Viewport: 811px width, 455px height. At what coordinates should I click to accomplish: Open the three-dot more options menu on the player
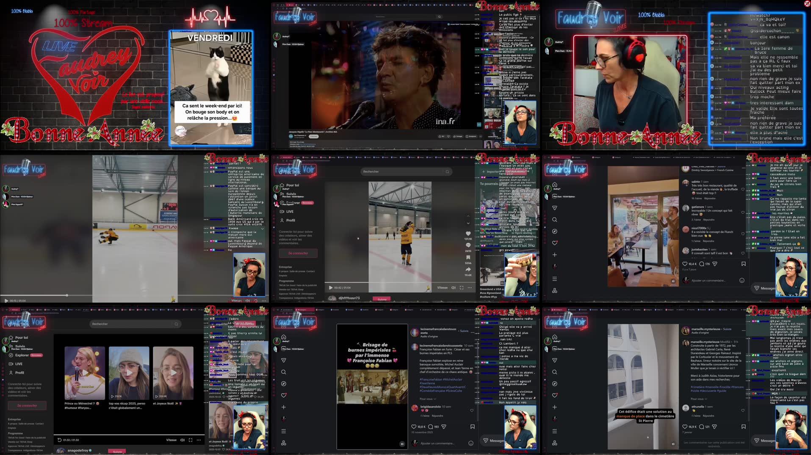click(470, 287)
